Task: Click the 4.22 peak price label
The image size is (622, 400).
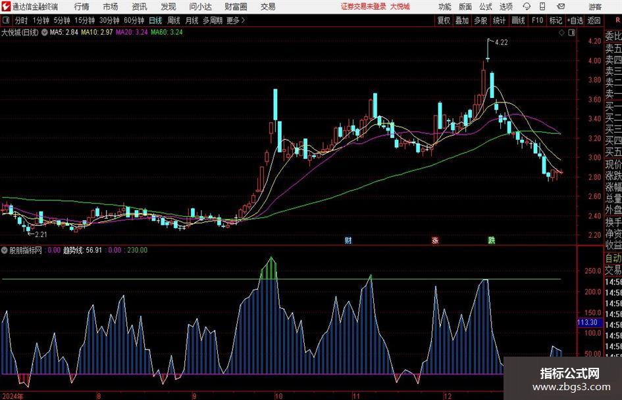Action: 500,43
